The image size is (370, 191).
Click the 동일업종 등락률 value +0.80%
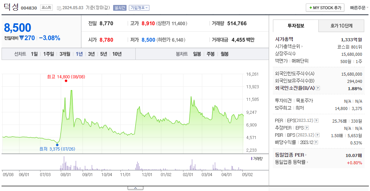[x=355, y=163]
